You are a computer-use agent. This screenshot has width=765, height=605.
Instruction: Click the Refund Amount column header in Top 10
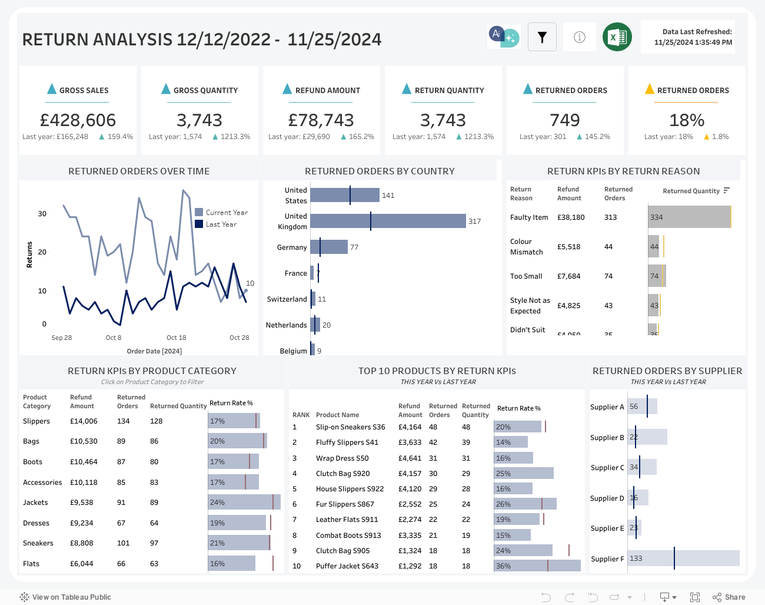pyautogui.click(x=410, y=411)
